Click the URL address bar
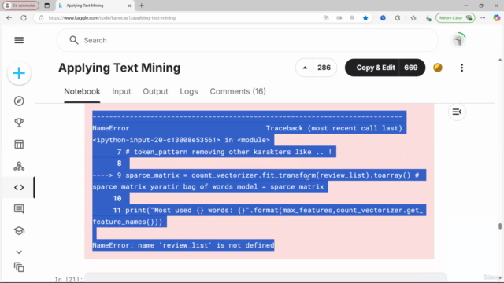Image resolution: width=504 pixels, height=283 pixels. point(183,18)
